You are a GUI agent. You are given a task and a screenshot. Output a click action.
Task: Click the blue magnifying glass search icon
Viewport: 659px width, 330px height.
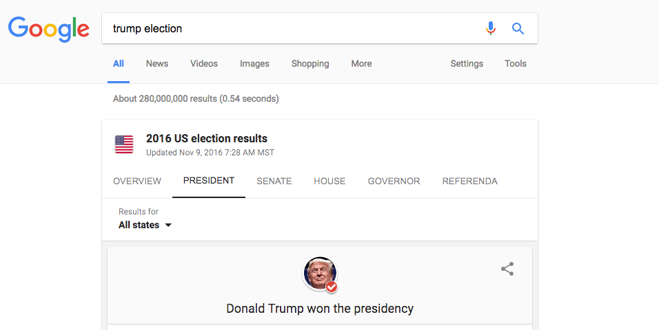[518, 28]
